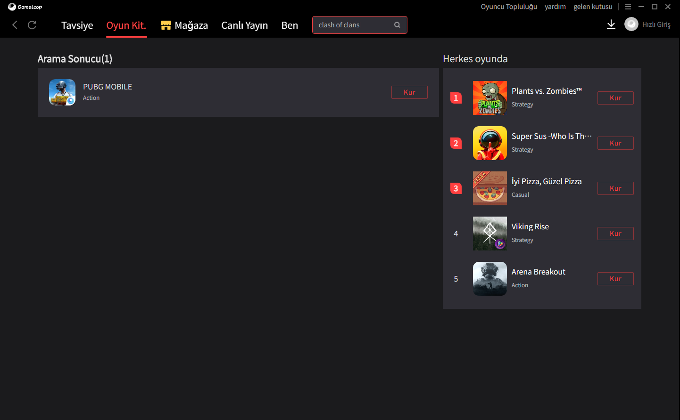680x420 pixels.
Task: Go back with the back arrow
Action: pos(15,25)
